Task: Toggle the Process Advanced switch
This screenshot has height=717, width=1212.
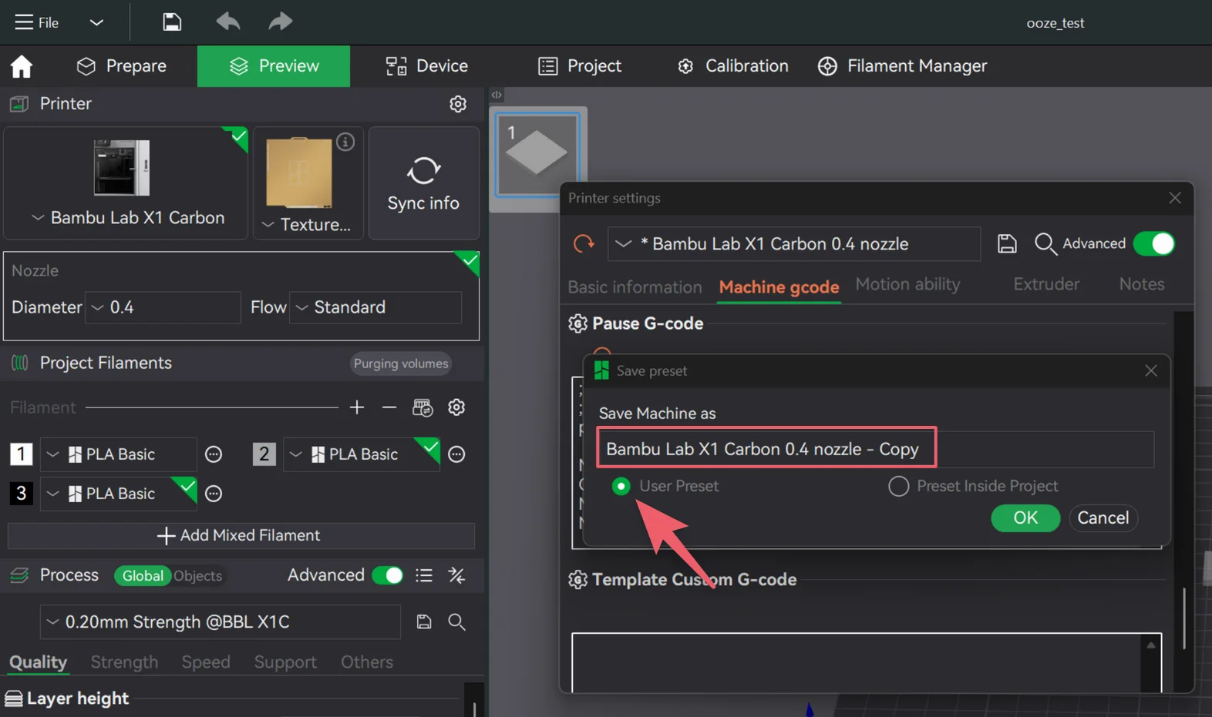Action: tap(388, 575)
